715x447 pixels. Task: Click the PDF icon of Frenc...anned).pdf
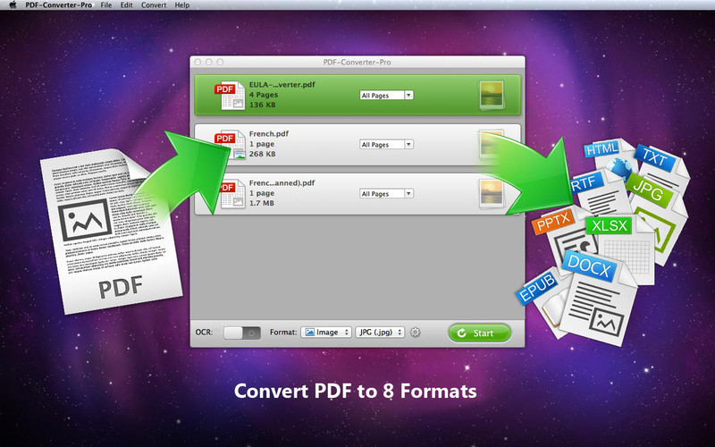[x=232, y=194]
